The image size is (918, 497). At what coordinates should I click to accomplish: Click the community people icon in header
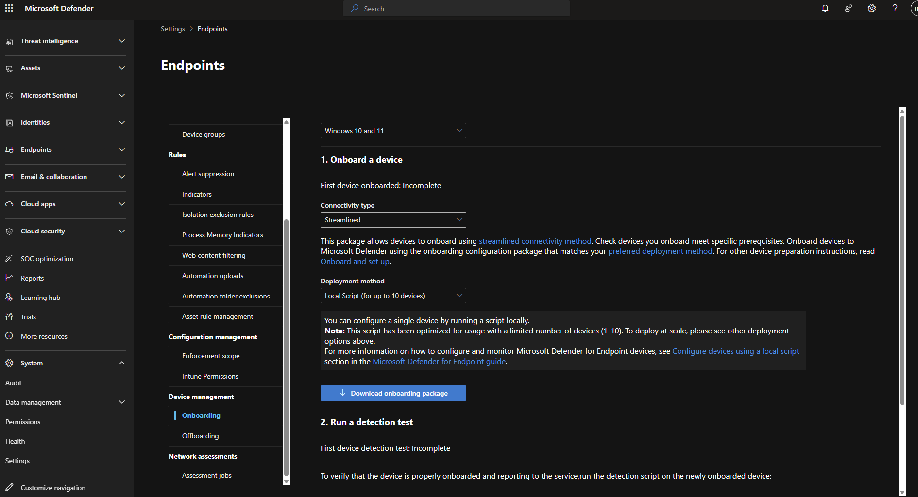[x=848, y=8]
